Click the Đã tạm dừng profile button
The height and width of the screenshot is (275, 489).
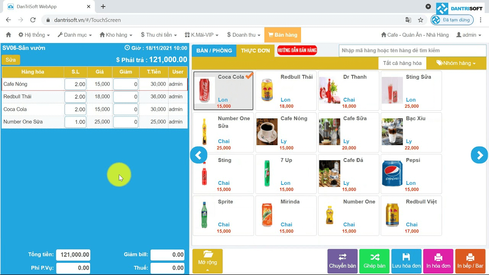tap(452, 20)
